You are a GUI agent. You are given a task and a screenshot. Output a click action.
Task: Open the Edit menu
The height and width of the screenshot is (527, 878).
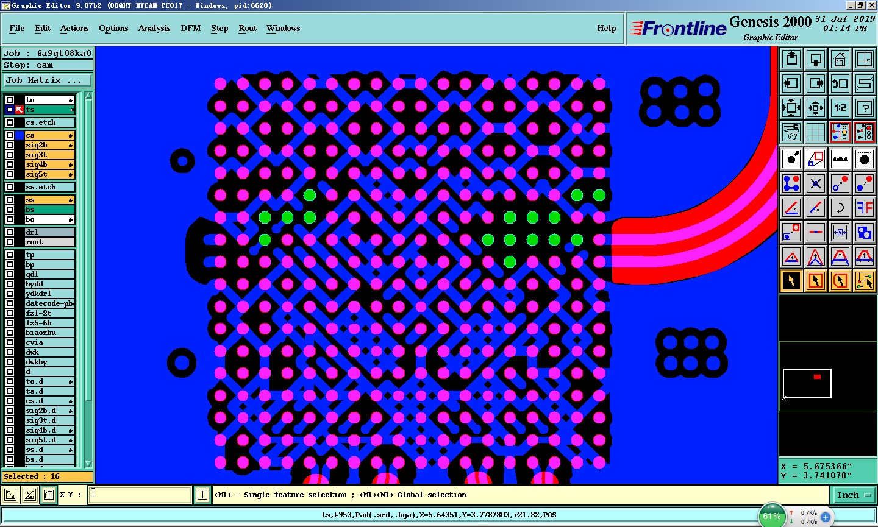click(x=43, y=28)
